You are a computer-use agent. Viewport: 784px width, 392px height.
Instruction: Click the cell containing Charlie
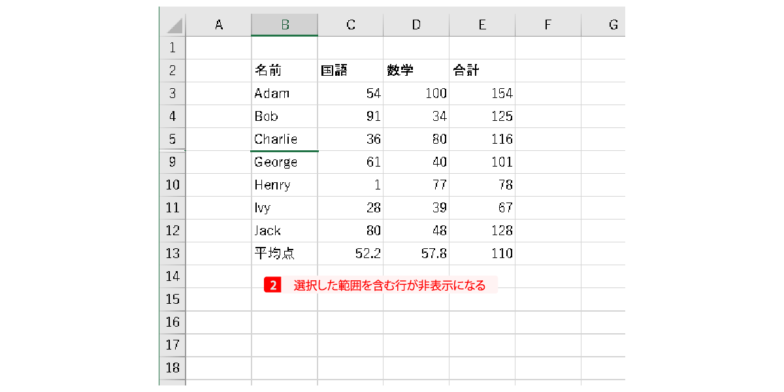click(284, 139)
